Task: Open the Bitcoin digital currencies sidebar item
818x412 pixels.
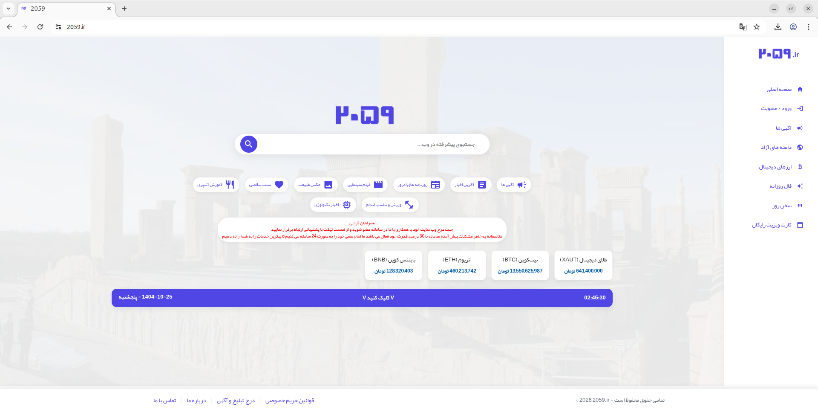Action: point(800,167)
